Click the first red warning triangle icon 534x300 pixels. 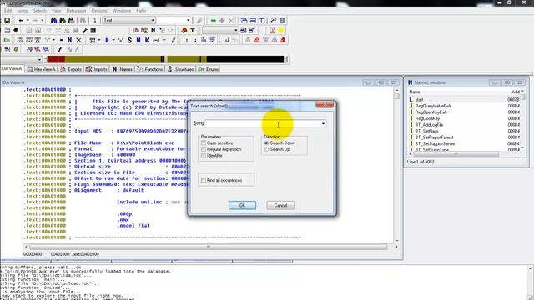257,40
